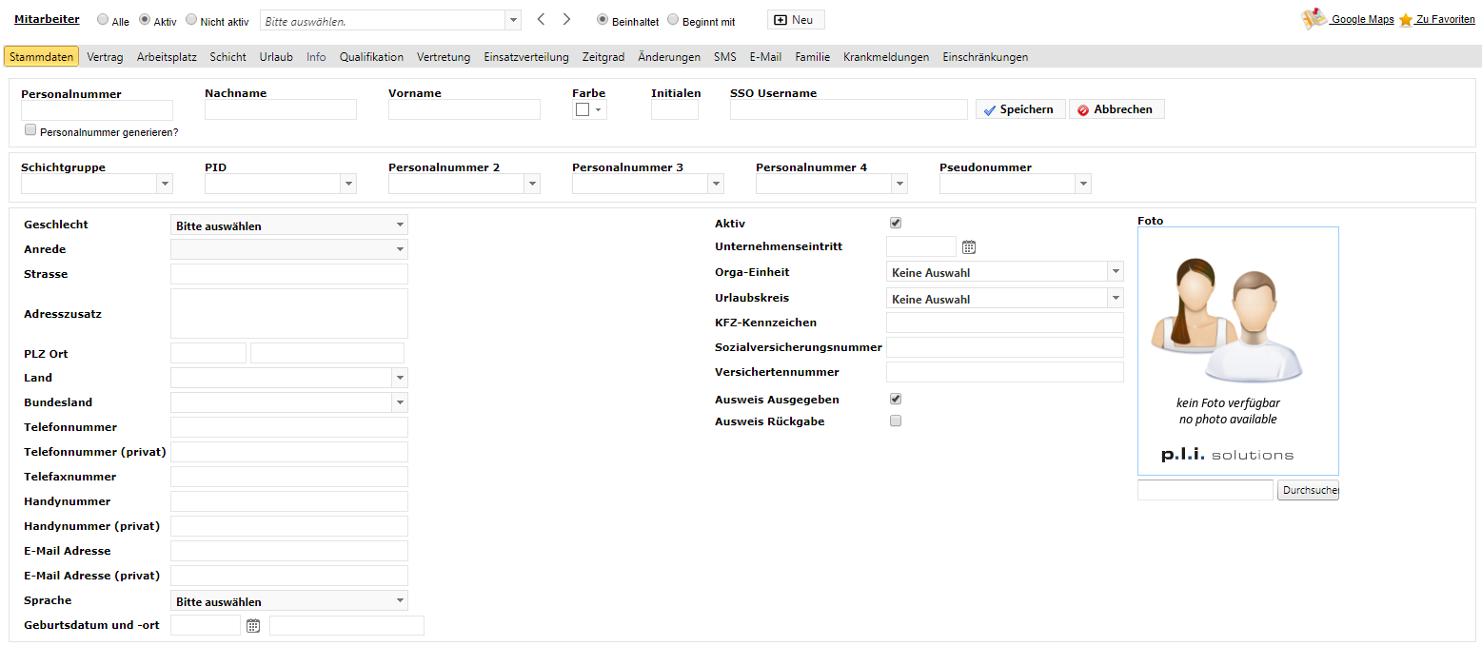Open calendar icon next to Geburtsdatum
1482x646 pixels.
tap(253, 626)
